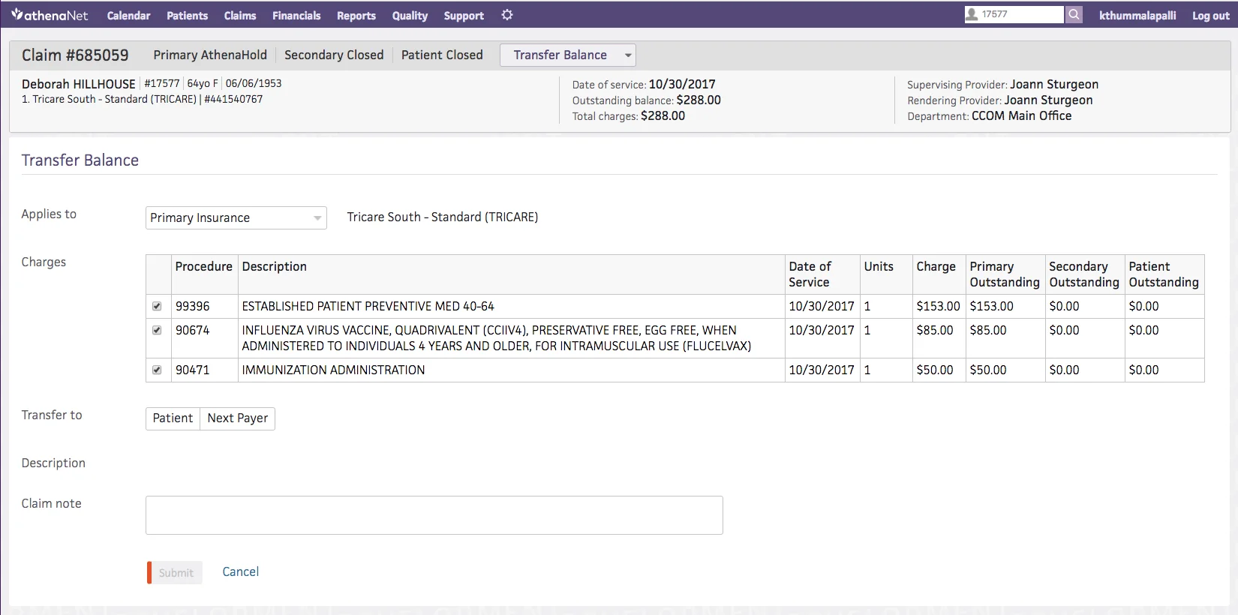Image resolution: width=1238 pixels, height=615 pixels.
Task: Click the Primary Outstanding column header
Action: click(x=1005, y=274)
